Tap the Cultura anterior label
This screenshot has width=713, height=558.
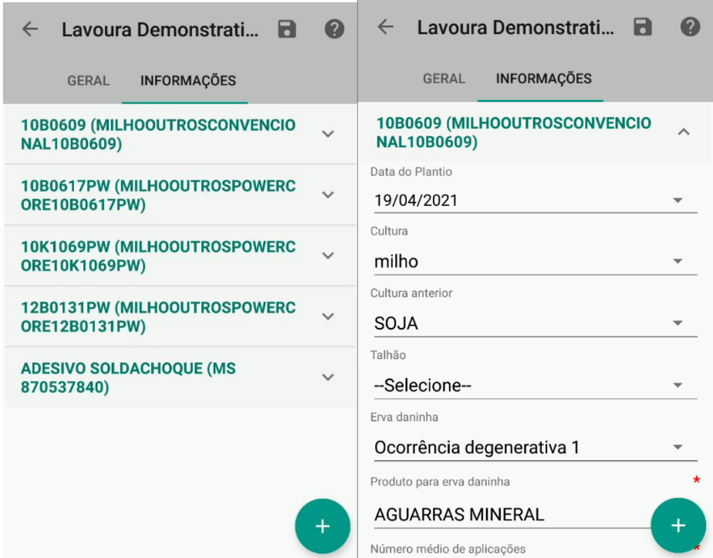pos(411,293)
